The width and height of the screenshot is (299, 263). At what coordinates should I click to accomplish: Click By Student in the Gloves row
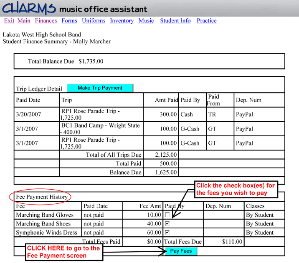(x=260, y=215)
